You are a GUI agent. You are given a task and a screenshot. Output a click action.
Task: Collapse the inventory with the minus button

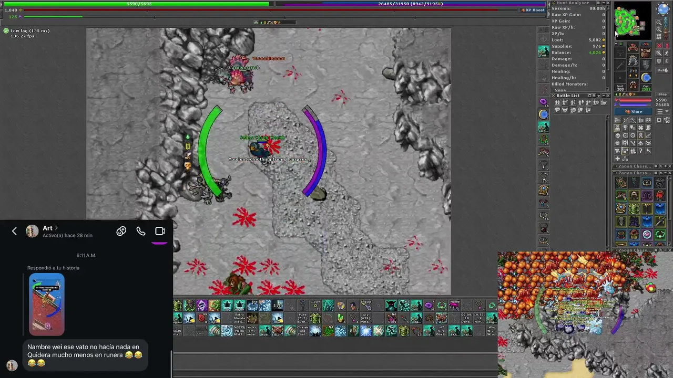click(x=616, y=44)
